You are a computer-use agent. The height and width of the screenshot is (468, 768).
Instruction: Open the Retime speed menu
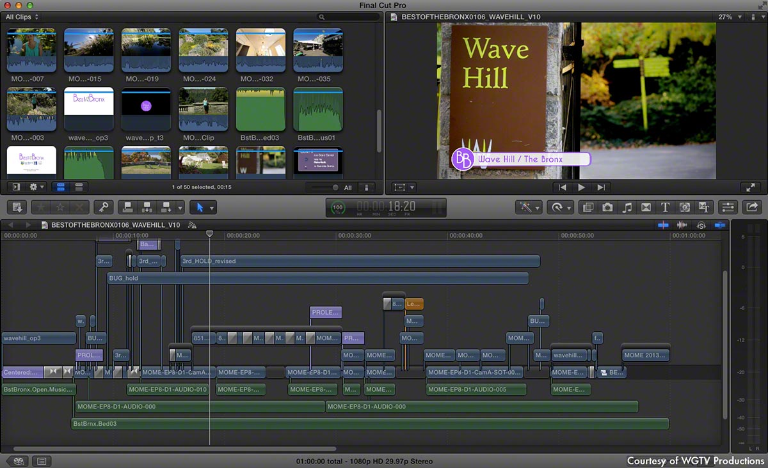(560, 207)
